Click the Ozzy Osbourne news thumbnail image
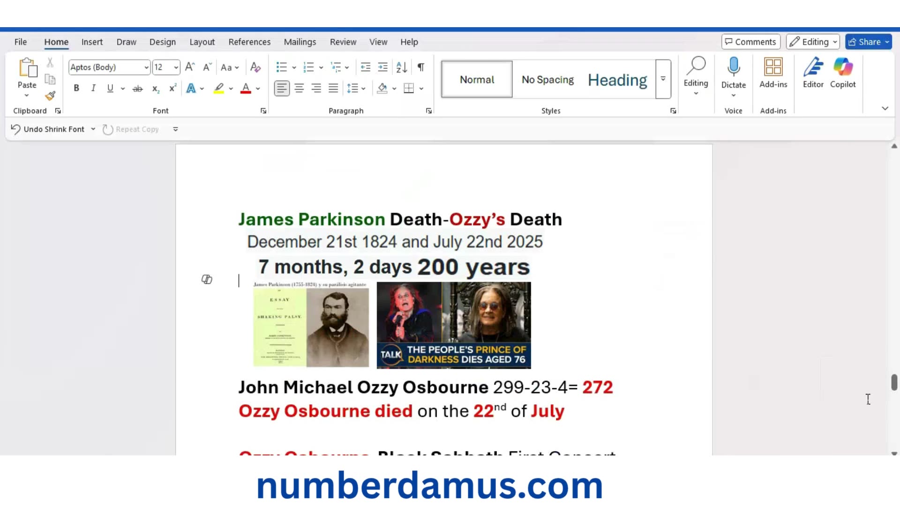The height and width of the screenshot is (506, 900). [x=453, y=325]
